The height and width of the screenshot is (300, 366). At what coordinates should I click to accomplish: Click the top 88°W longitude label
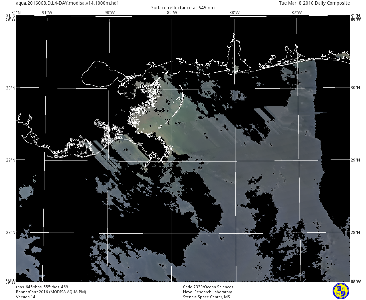(234, 13)
